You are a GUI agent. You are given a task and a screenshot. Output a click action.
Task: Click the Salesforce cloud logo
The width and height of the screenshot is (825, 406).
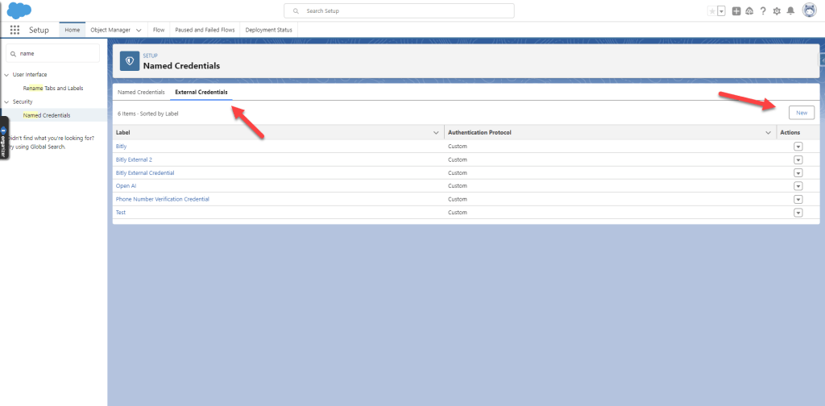click(19, 10)
